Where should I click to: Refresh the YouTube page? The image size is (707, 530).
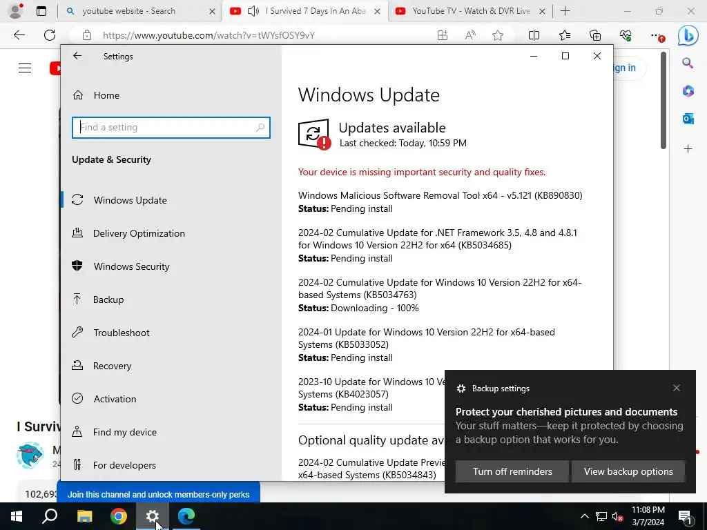[50, 35]
